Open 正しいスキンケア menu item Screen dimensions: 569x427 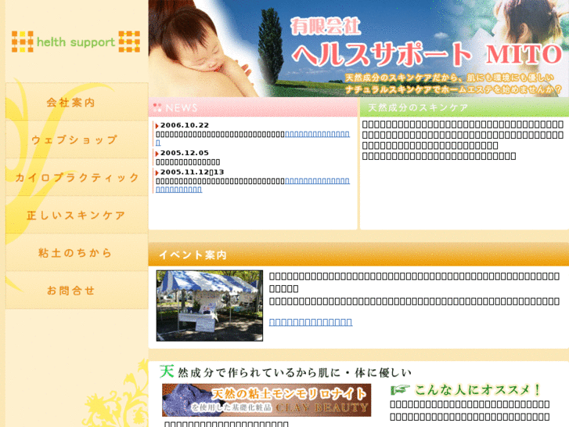pos(77,215)
